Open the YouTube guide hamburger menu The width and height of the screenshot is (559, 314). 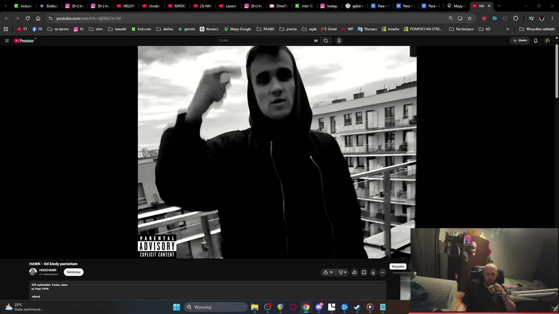(7, 41)
